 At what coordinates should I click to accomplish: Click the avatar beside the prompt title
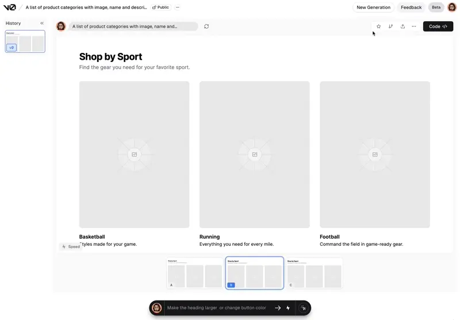[x=61, y=26]
